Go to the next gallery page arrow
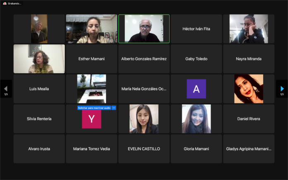 click(x=282, y=89)
